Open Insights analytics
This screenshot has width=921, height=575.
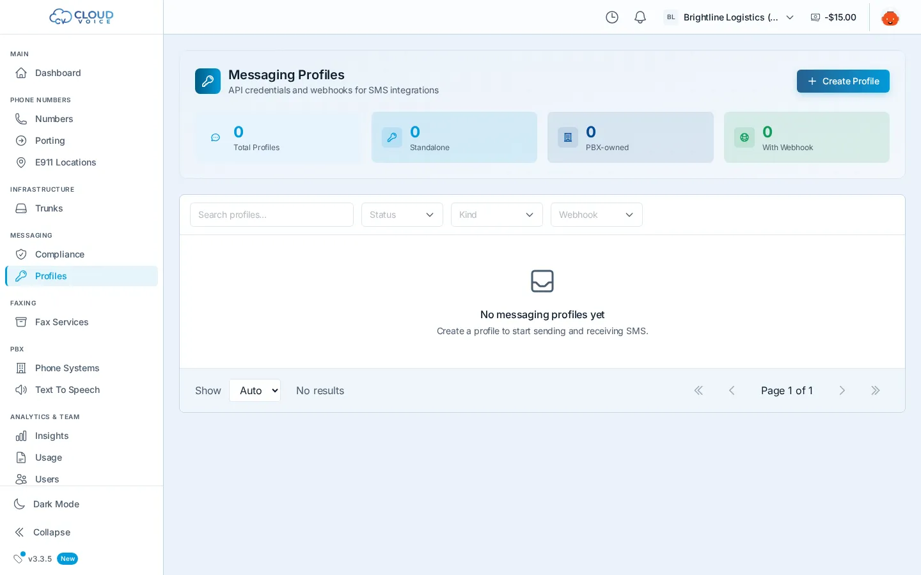click(x=81, y=436)
